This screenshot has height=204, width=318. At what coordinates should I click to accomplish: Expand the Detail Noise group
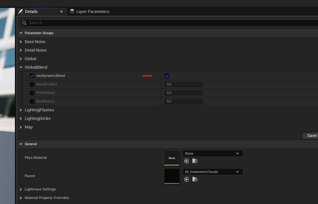click(21, 50)
